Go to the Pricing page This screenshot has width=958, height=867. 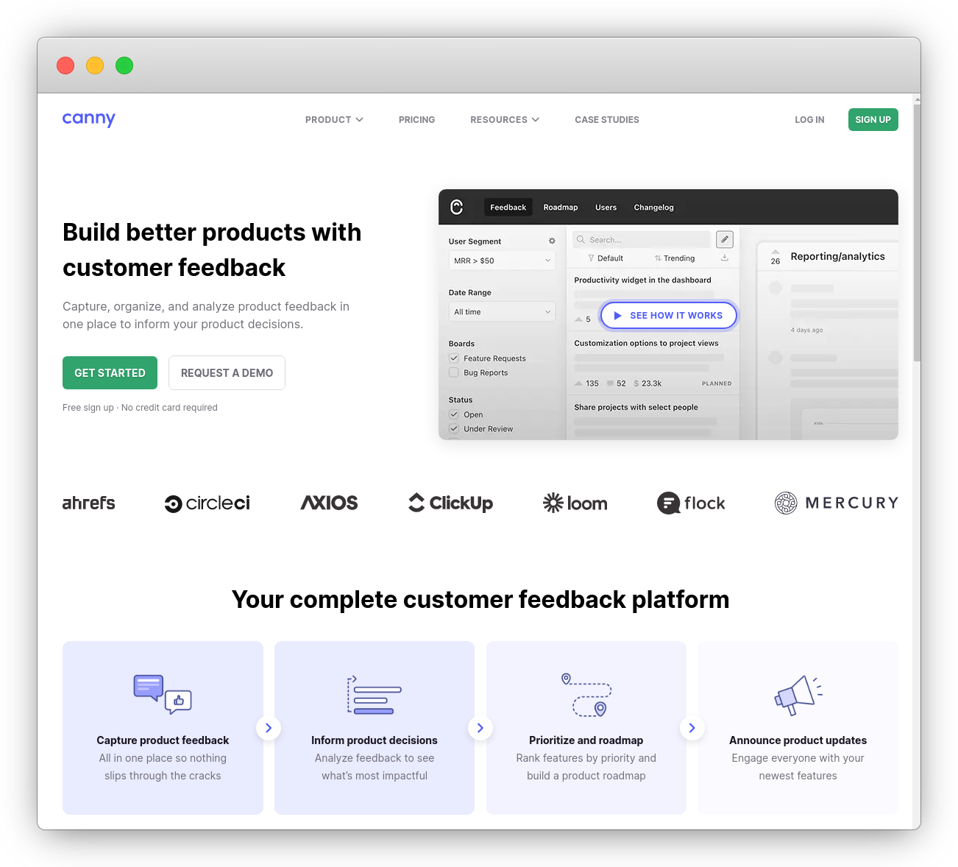(x=416, y=120)
